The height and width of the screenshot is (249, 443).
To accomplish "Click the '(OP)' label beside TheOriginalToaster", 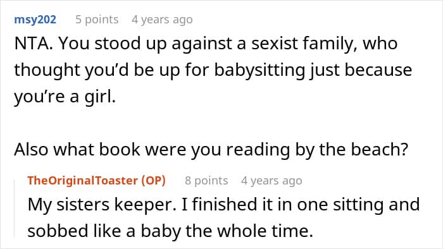I will click(x=153, y=181).
